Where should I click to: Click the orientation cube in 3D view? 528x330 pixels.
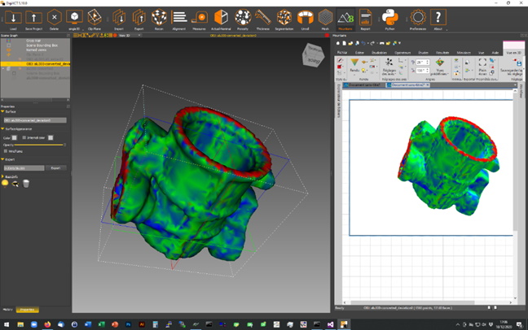(313, 54)
